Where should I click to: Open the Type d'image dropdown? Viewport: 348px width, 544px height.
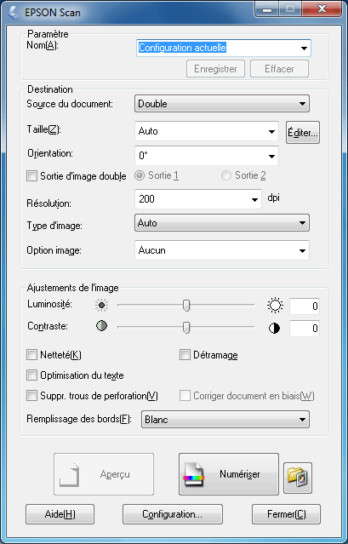tap(222, 223)
